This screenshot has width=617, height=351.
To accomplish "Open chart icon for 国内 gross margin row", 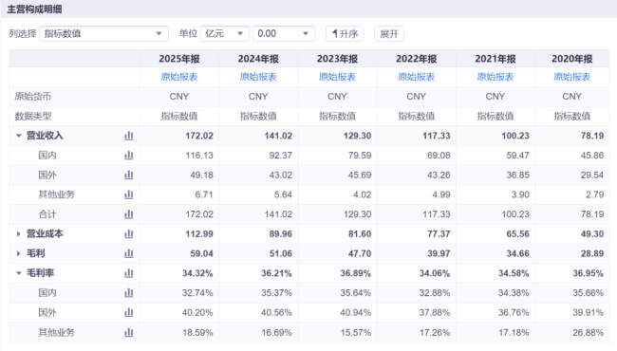I will pos(129,293).
